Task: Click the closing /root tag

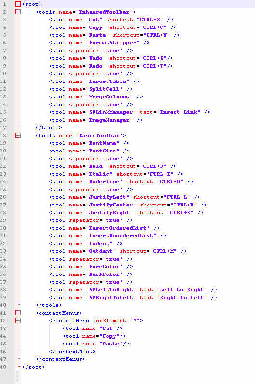Action: (x=33, y=367)
